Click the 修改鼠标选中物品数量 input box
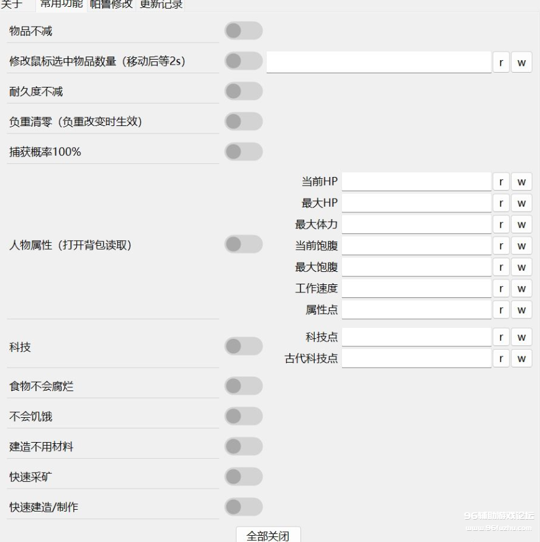The image size is (540, 542). pyautogui.click(x=379, y=62)
